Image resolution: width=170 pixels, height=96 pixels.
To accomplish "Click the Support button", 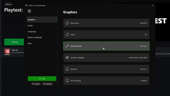I will click(x=36, y=84).
